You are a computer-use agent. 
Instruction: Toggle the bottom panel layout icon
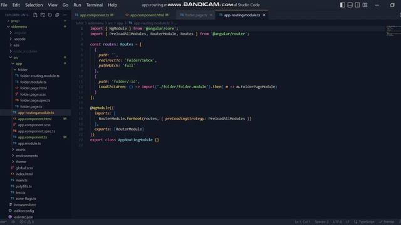[x=350, y=5]
